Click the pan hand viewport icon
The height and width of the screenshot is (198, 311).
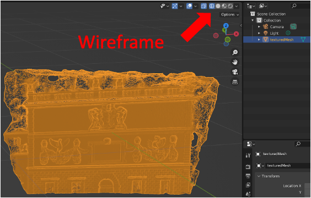(235, 62)
